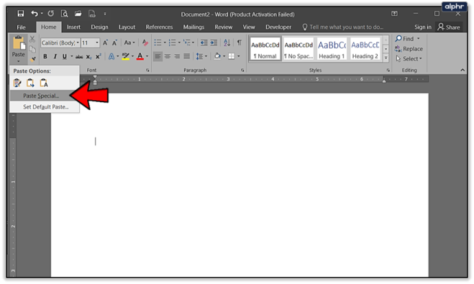This screenshot has width=474, height=284.
Task: Click the Share button
Action: [449, 27]
